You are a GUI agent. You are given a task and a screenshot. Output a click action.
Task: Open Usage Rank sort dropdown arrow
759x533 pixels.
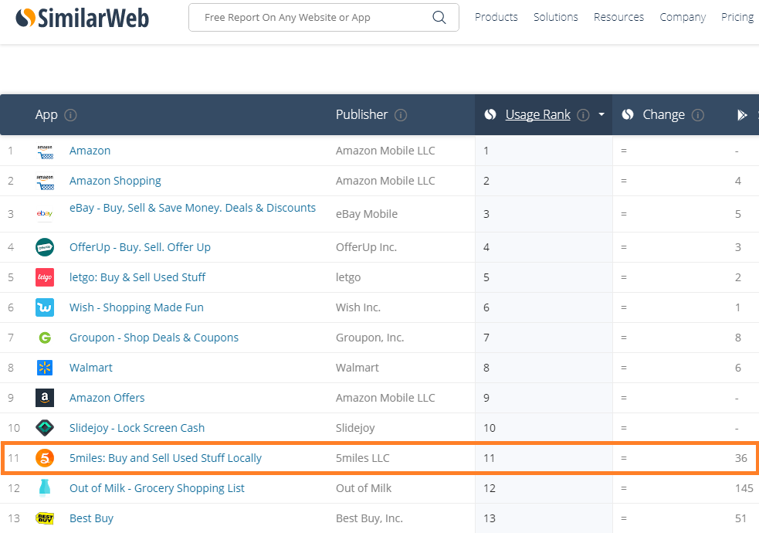(601, 115)
